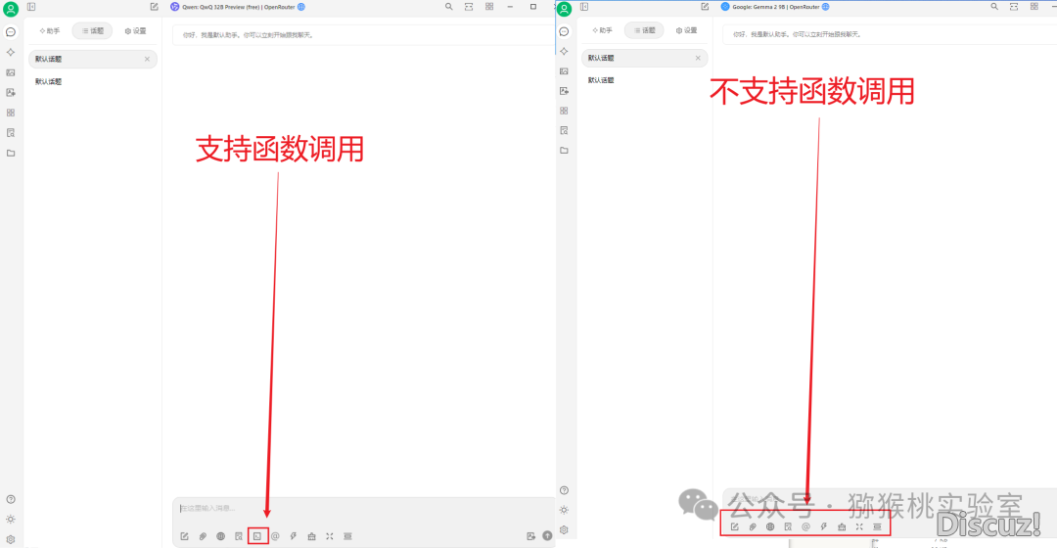This screenshot has height=548, width=1057.
Task: Select Qwen QwQ 32B Preview model name
Action: tap(239, 7)
